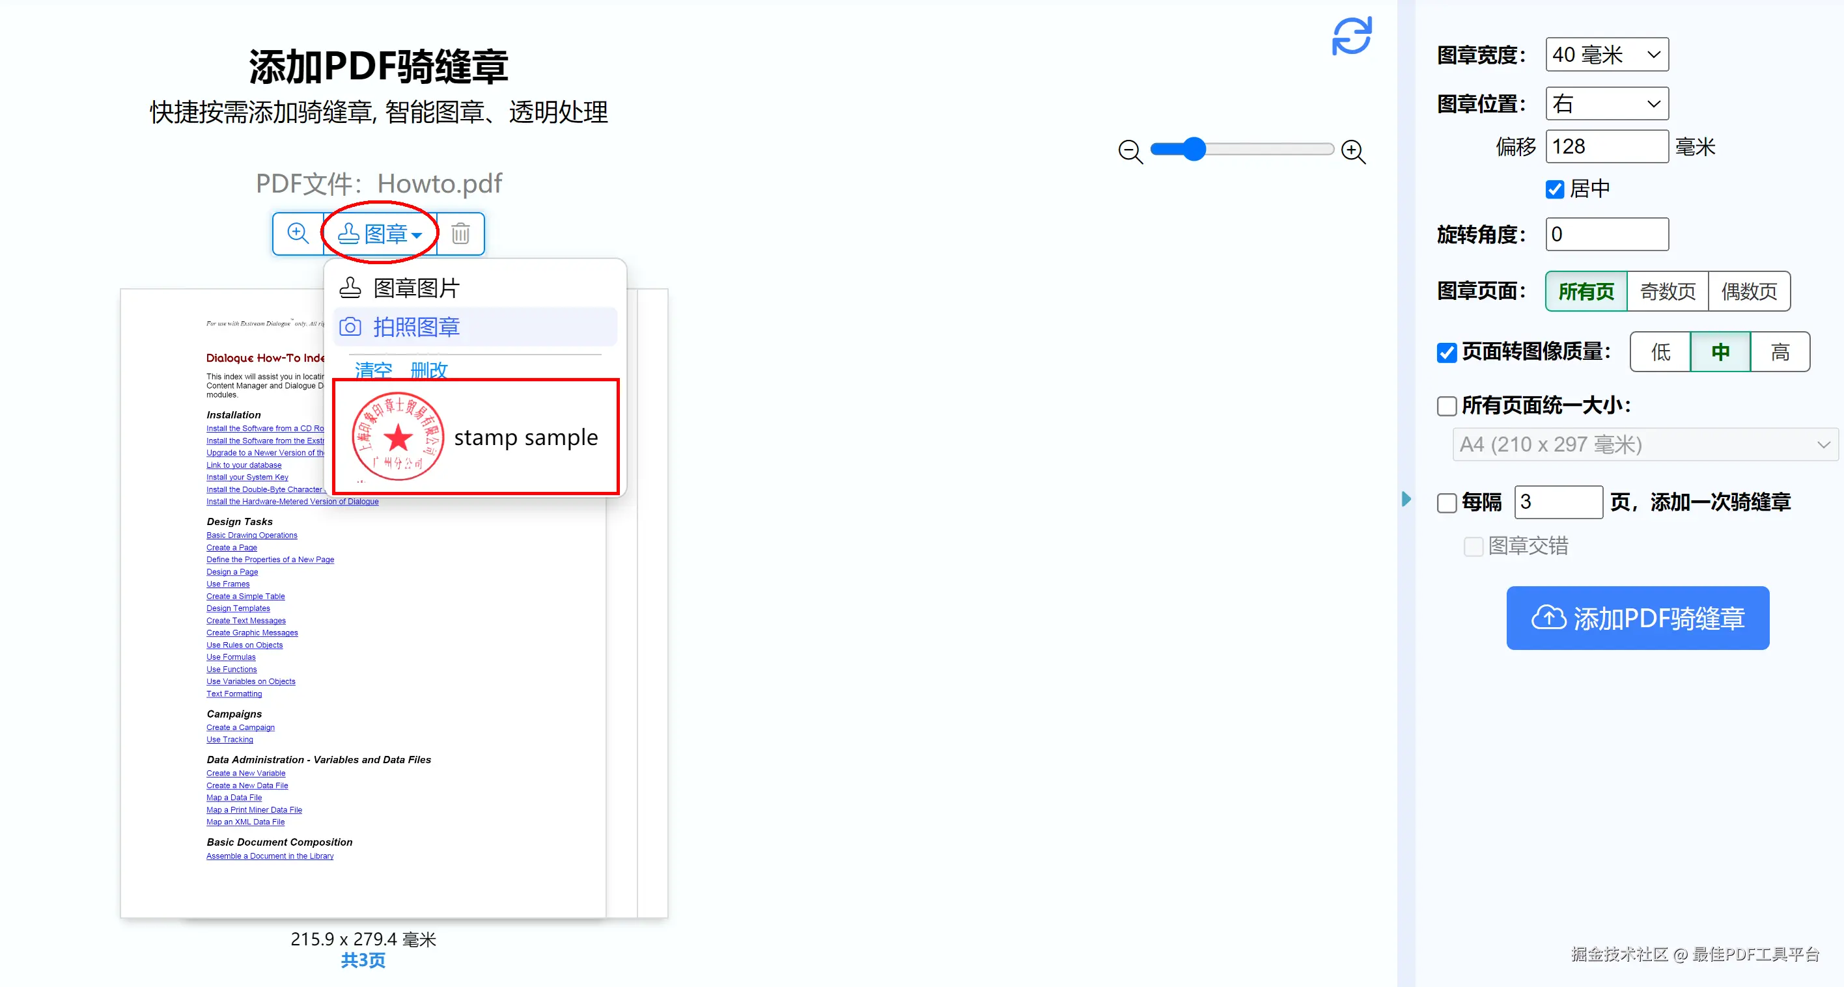Enable the 每隔 pages interval checkbox
The height and width of the screenshot is (987, 1844).
[x=1447, y=503]
